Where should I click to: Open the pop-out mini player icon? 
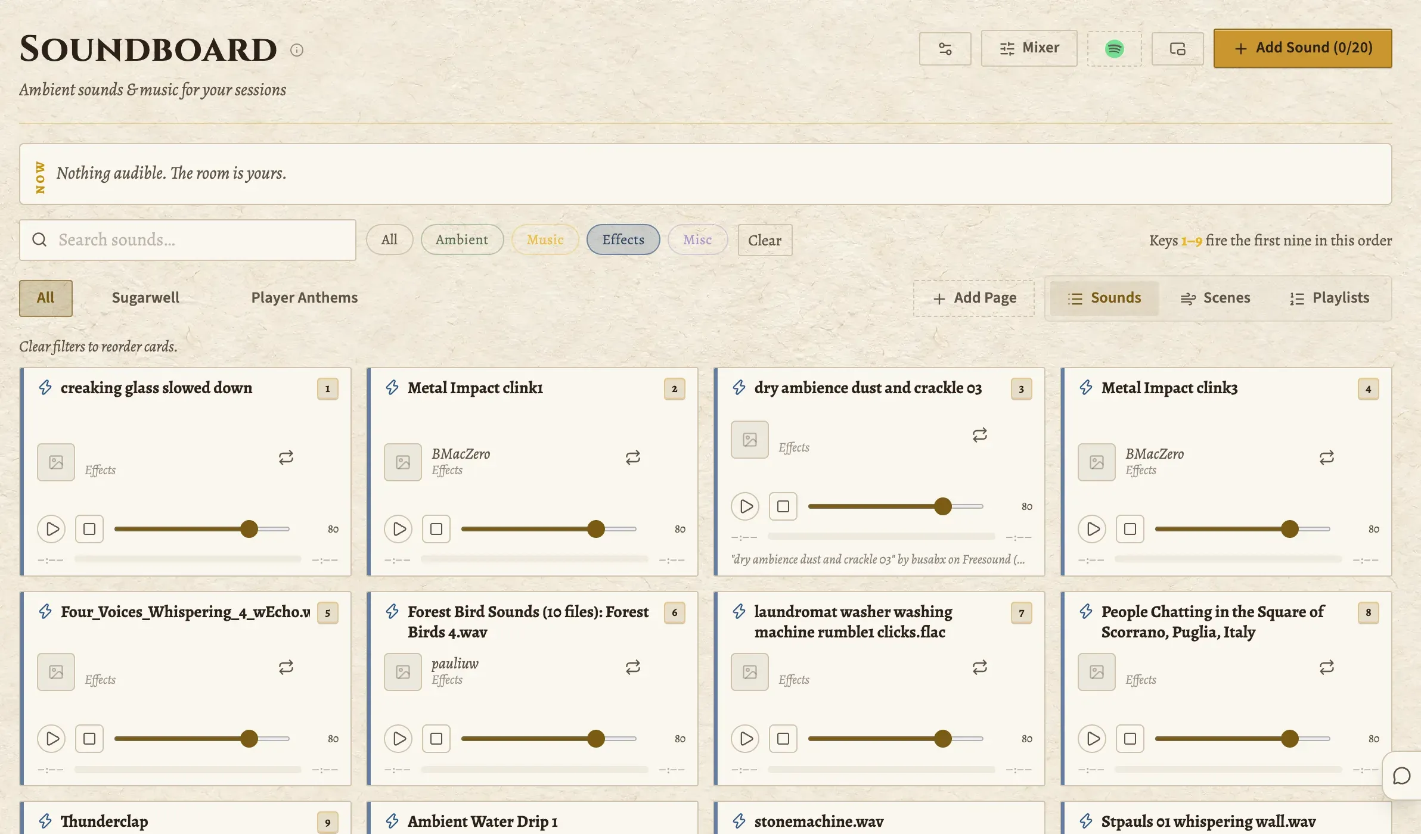pos(1177,48)
